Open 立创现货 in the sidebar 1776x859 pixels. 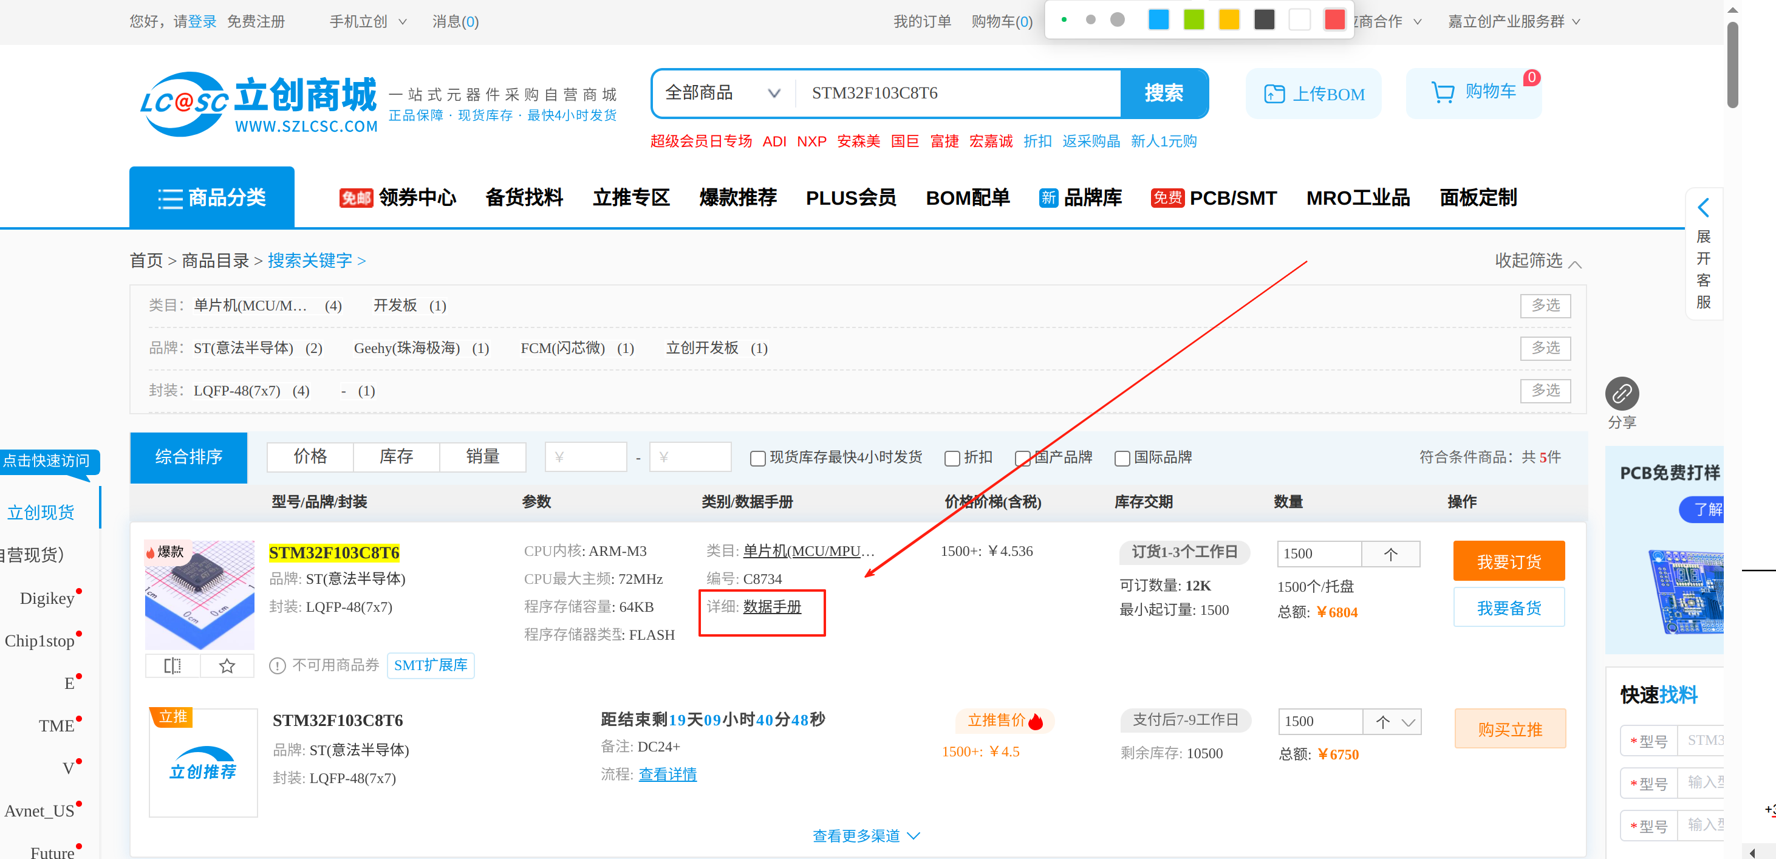[x=41, y=513]
